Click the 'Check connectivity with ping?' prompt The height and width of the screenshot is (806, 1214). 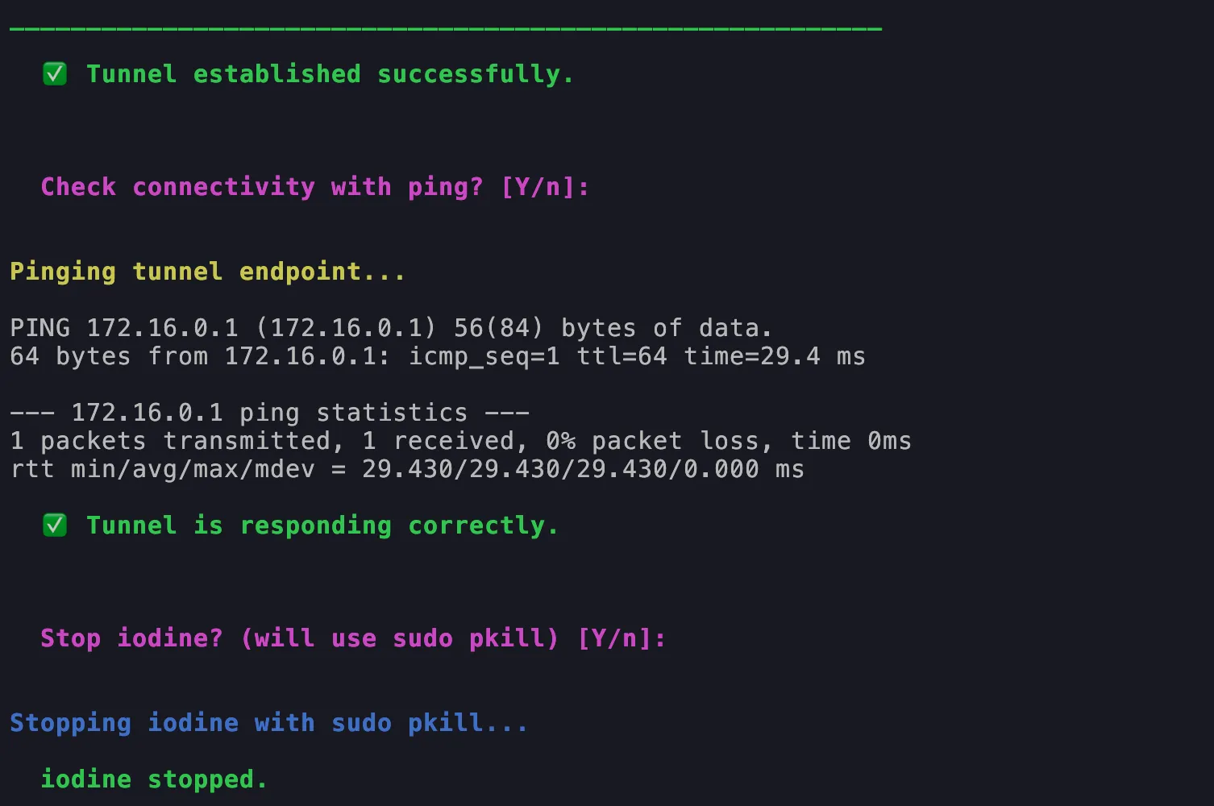click(x=262, y=187)
